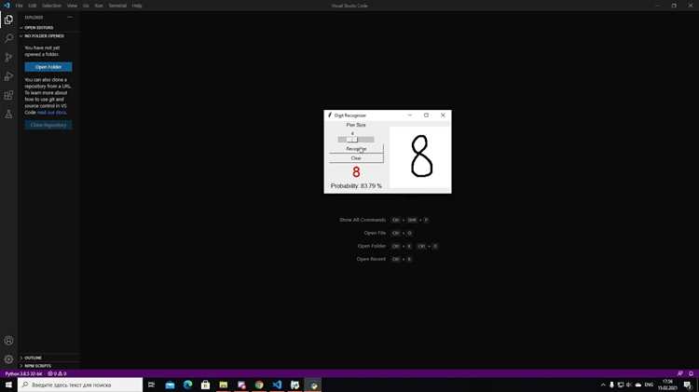Show hidden system tray icons
This screenshot has width=699, height=392.
(603, 385)
